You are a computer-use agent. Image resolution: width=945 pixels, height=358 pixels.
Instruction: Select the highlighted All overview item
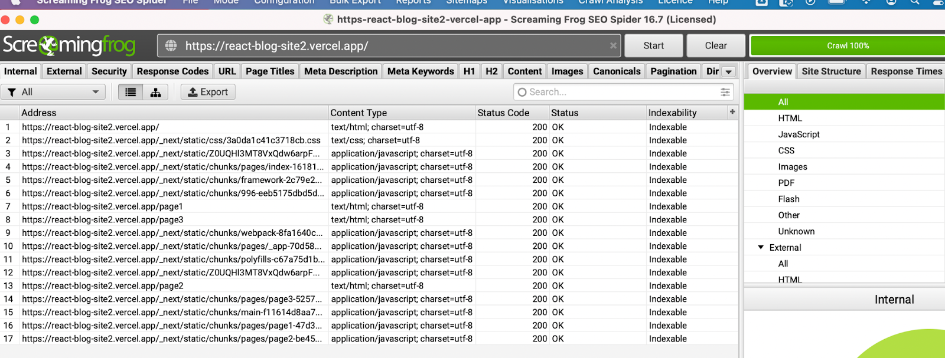(x=845, y=102)
